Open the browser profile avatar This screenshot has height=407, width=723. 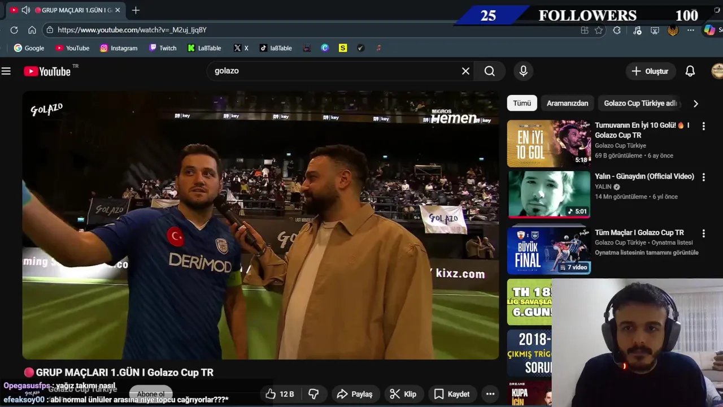[x=673, y=30]
